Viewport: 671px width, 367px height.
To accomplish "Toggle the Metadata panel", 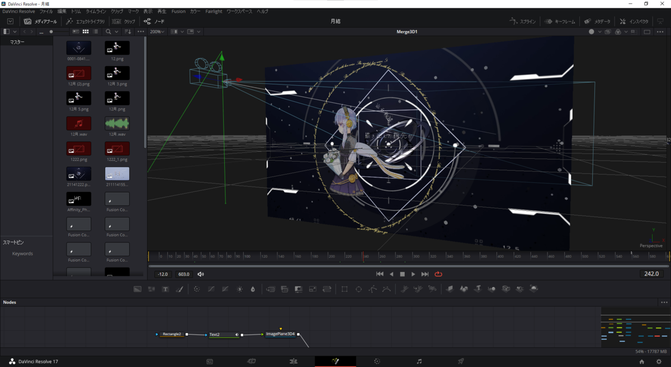I will point(598,21).
